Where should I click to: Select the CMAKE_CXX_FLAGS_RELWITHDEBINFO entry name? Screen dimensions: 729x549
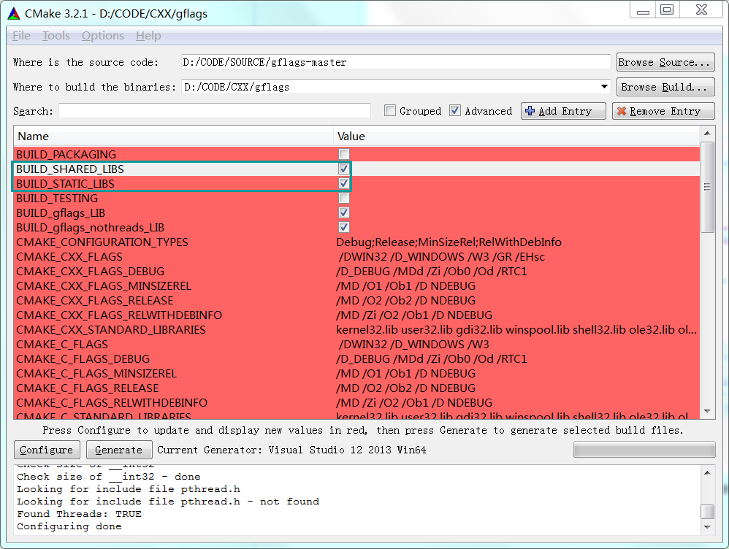[x=119, y=315]
